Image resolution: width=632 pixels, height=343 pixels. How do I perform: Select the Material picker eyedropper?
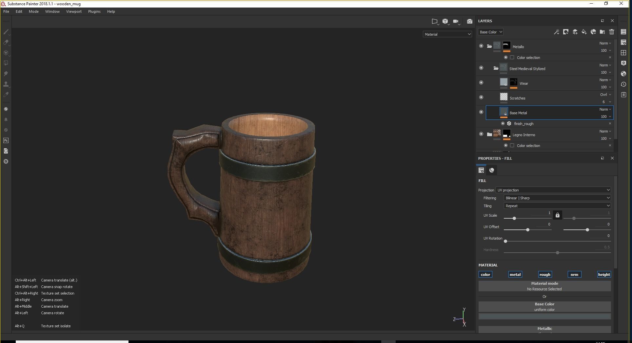point(6,95)
